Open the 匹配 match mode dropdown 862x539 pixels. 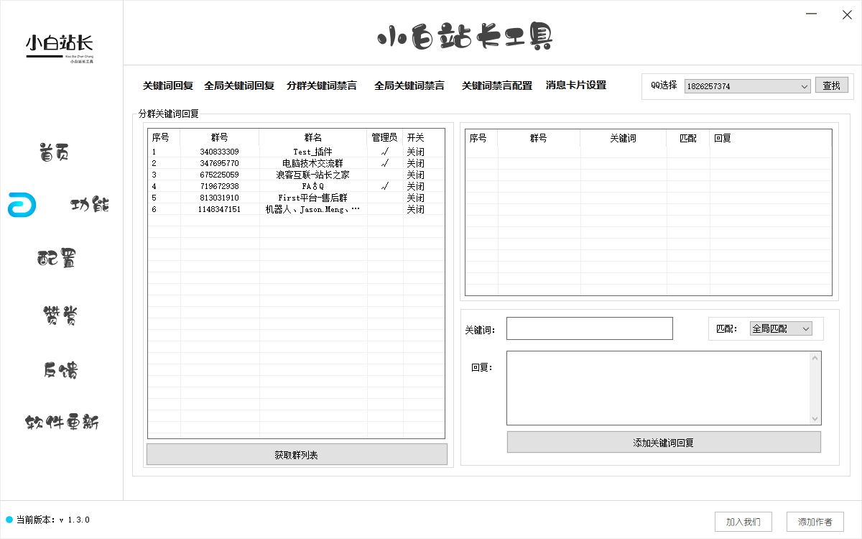782,328
